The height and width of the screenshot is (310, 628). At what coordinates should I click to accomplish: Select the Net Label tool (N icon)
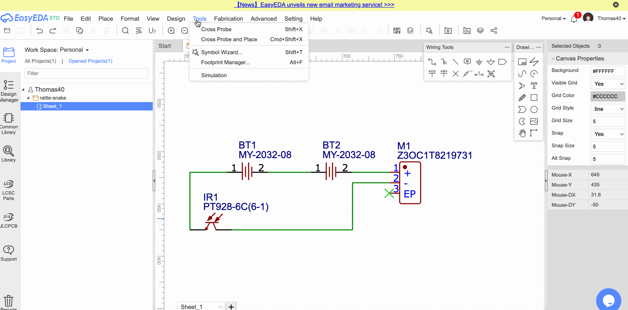click(467, 62)
